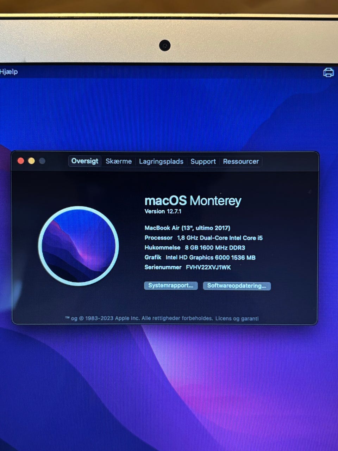Click Intel HD Graphics 6000 1536 MB value
Viewport: 338px width, 451px height.
211,258
